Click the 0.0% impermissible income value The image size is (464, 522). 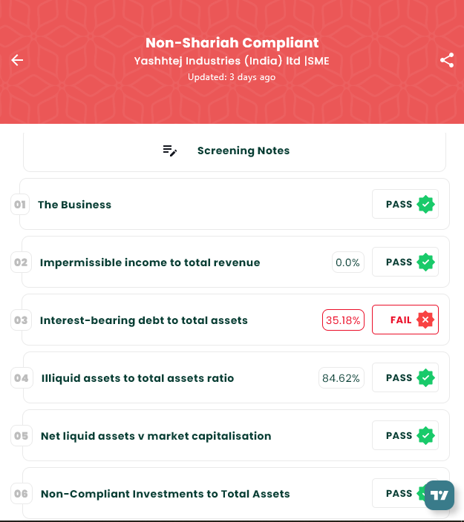[x=347, y=262]
